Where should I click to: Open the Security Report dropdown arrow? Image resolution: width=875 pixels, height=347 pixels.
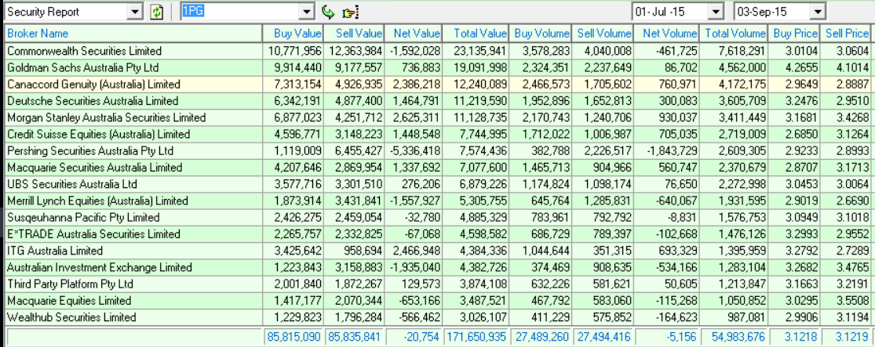pos(134,12)
